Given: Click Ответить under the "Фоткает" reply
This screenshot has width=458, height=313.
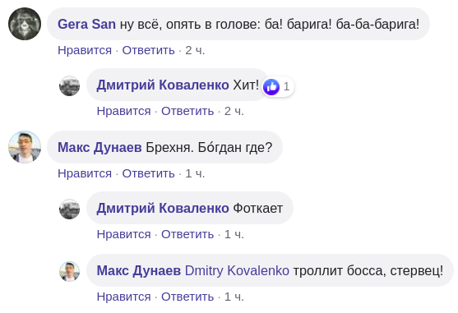Looking at the screenshot, I should 187,234.
